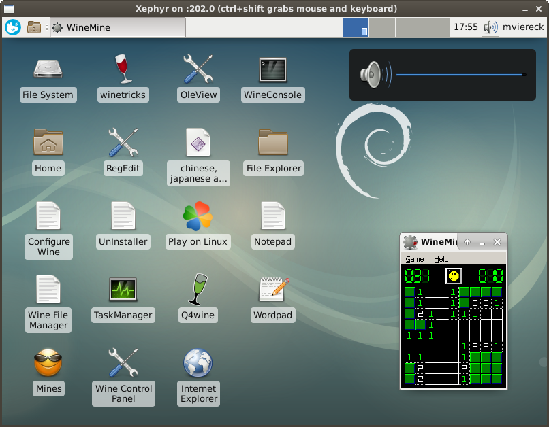Click the speaker icon in volume popup
The width and height of the screenshot is (549, 427).
coord(376,74)
